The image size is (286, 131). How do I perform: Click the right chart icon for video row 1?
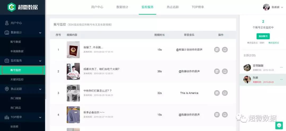tap(225, 50)
